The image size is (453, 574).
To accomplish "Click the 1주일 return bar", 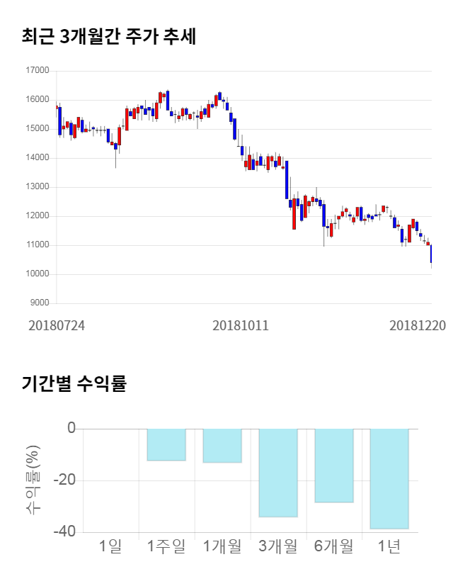I will coord(166,444).
